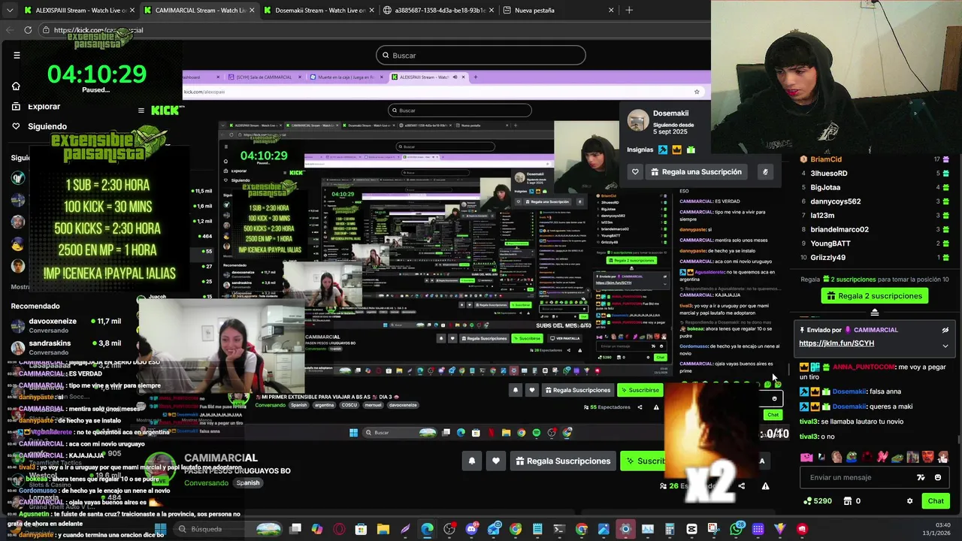
Task: Insert the pink first quick emote
Action: point(806,457)
